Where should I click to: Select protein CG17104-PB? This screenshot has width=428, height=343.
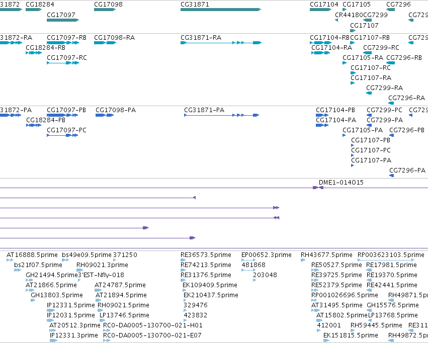click(322, 115)
